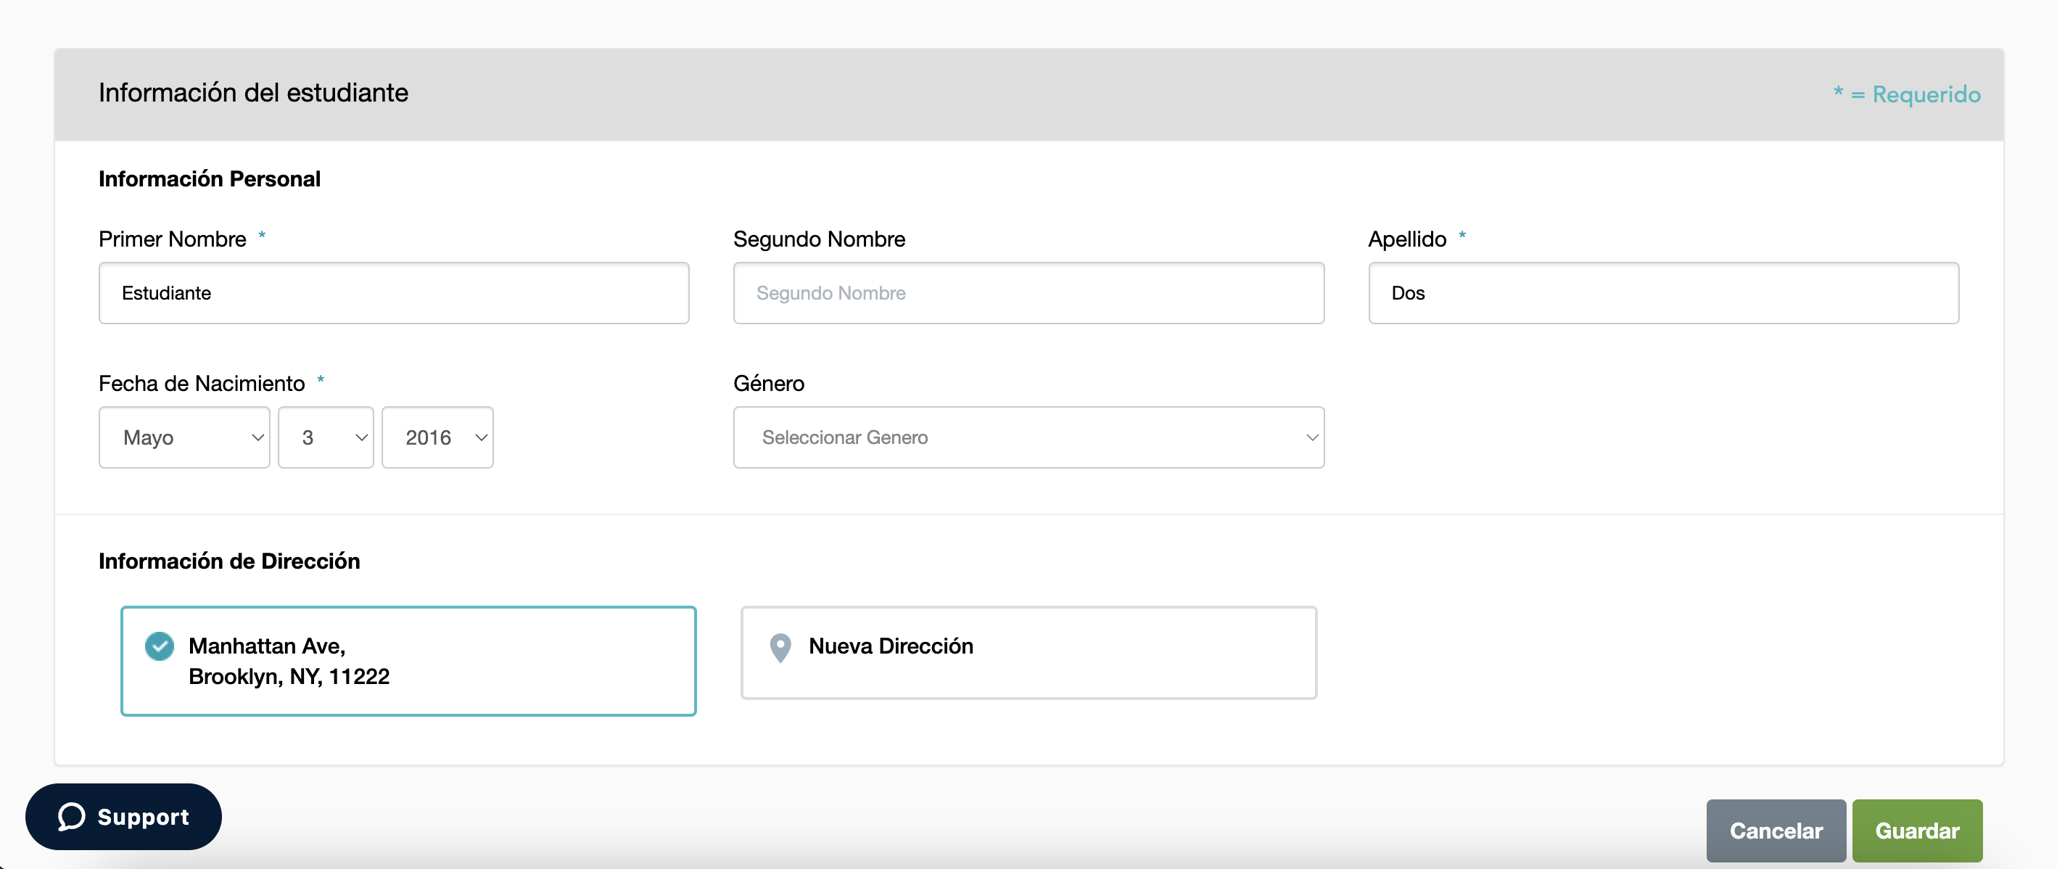Select the Manhattan Ave address card
The width and height of the screenshot is (2057, 869).
pyautogui.click(x=408, y=662)
